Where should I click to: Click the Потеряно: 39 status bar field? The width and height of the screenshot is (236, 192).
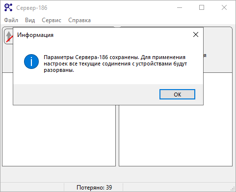[94, 188]
